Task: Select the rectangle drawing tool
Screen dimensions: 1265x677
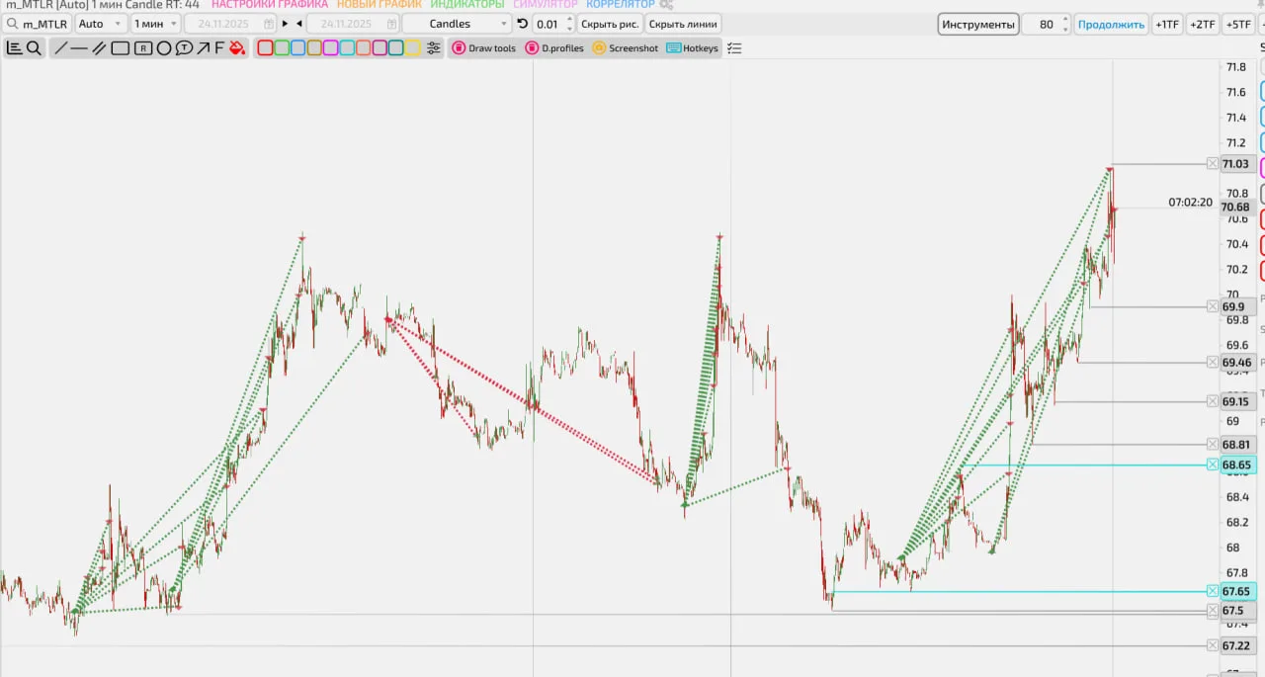Action: click(120, 47)
